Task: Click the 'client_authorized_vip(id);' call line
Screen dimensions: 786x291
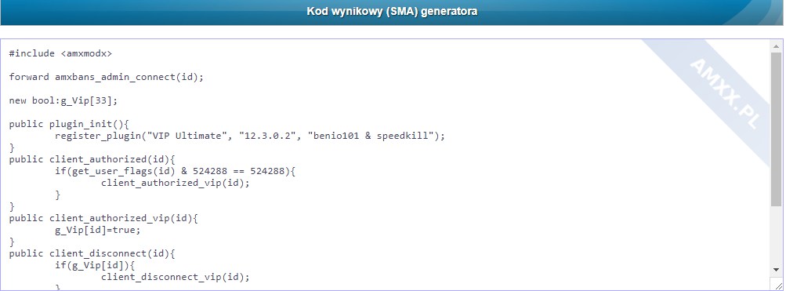Action: pos(176,183)
